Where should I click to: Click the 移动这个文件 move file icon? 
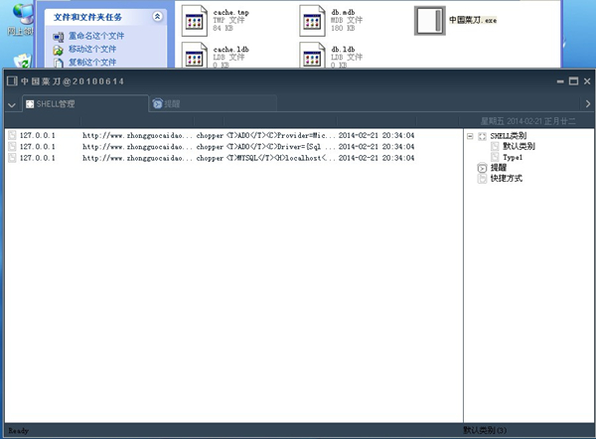click(x=59, y=49)
